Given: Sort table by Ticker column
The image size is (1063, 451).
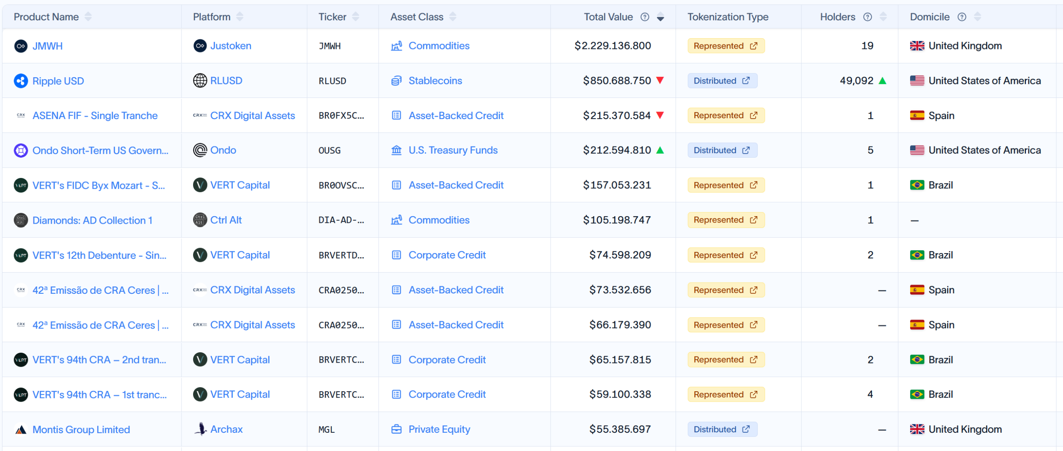Looking at the screenshot, I should tap(355, 17).
